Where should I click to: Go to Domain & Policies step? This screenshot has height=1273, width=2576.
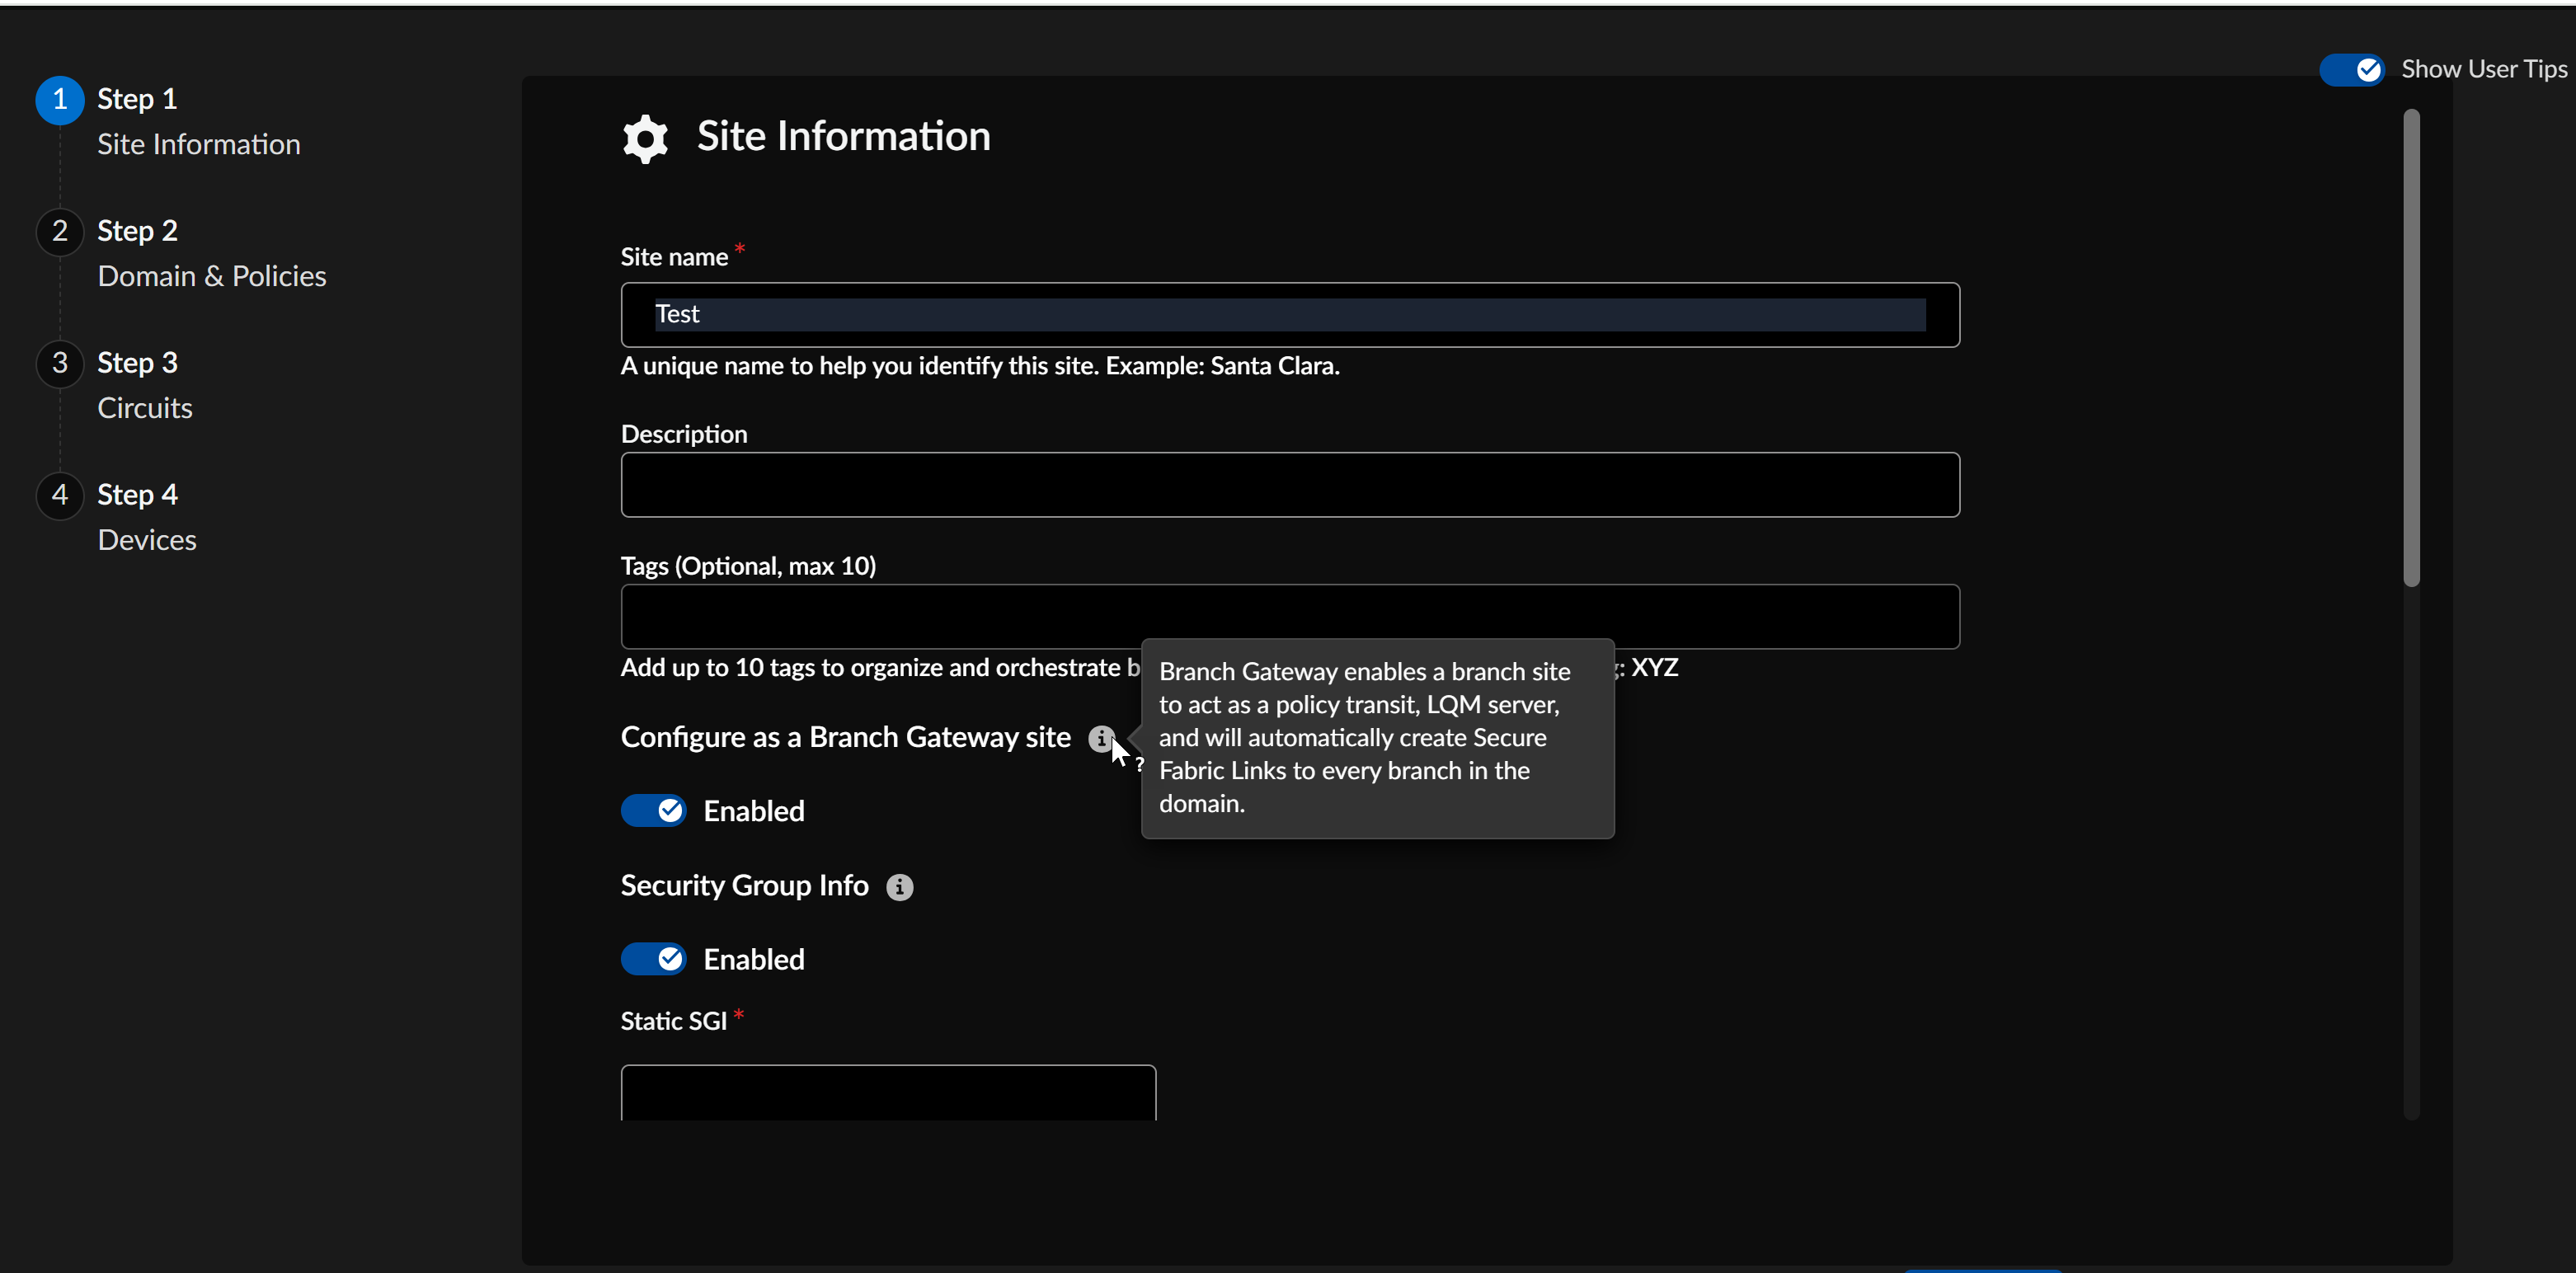pos(211,276)
